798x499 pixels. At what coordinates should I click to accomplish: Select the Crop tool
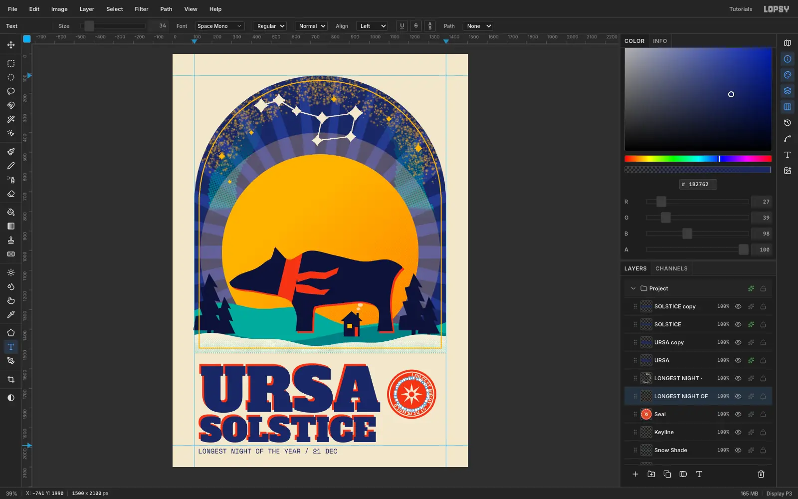coord(11,379)
